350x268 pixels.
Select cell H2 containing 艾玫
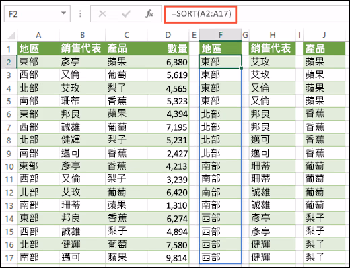pyautogui.click(x=273, y=62)
